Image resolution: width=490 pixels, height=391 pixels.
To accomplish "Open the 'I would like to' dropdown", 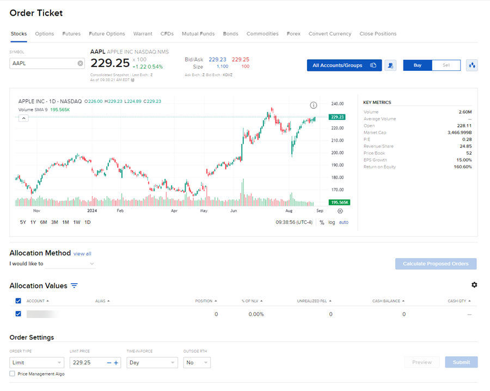I will click(x=70, y=264).
